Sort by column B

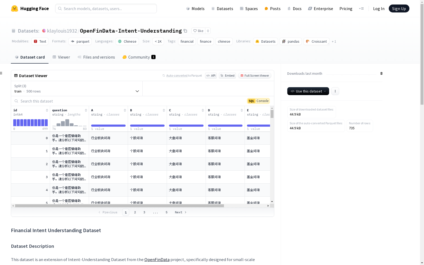(164, 110)
